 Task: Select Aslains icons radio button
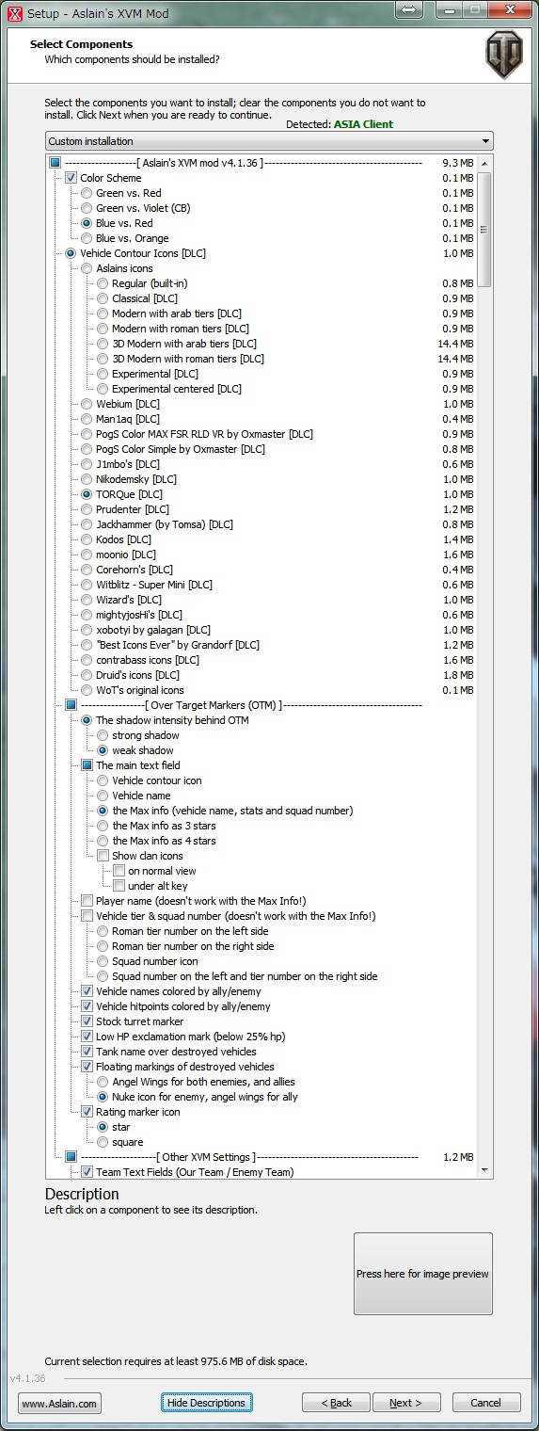(x=87, y=268)
